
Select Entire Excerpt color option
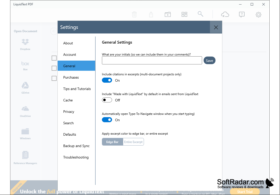(133, 142)
